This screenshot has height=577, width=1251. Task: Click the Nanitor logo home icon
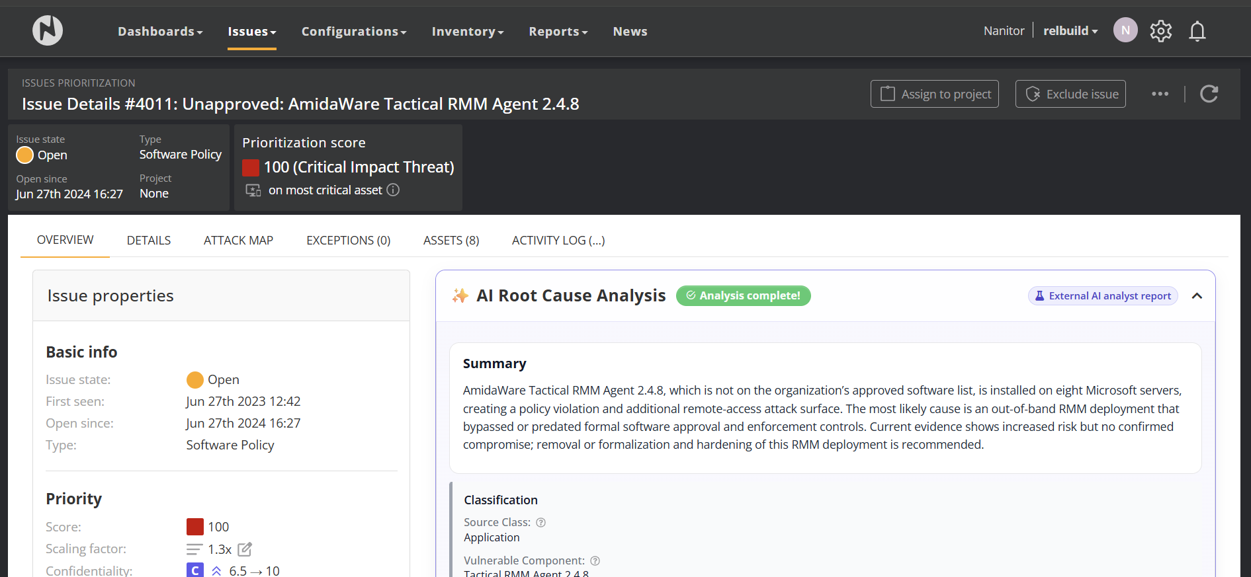tap(48, 30)
